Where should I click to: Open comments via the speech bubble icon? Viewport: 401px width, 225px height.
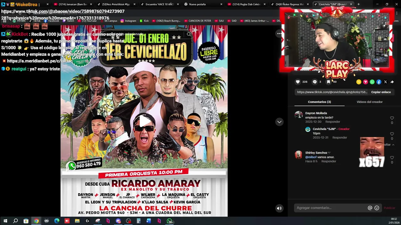click(x=315, y=82)
